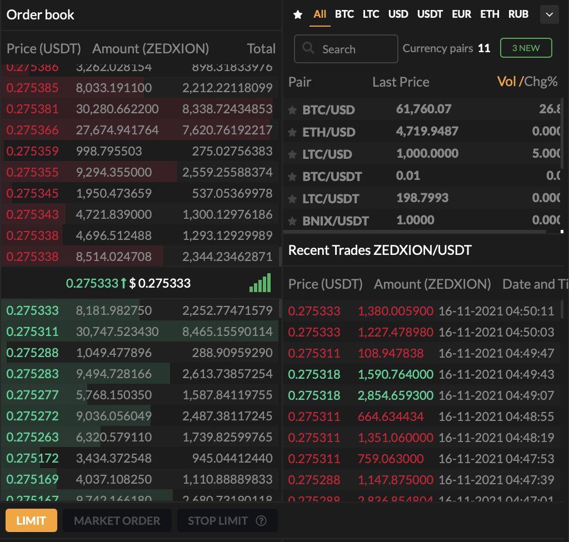Select bid price 0.275272
Viewport: 569px width, 542px height.
coord(32,416)
